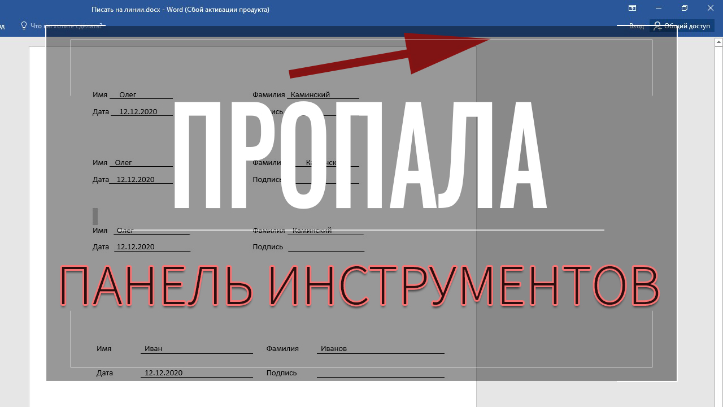Place cursor on the name 'Иван'

point(154,348)
